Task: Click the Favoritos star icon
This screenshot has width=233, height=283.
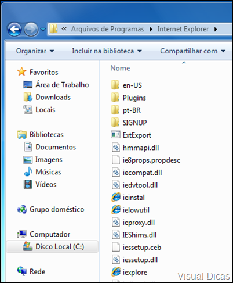Action: point(22,72)
